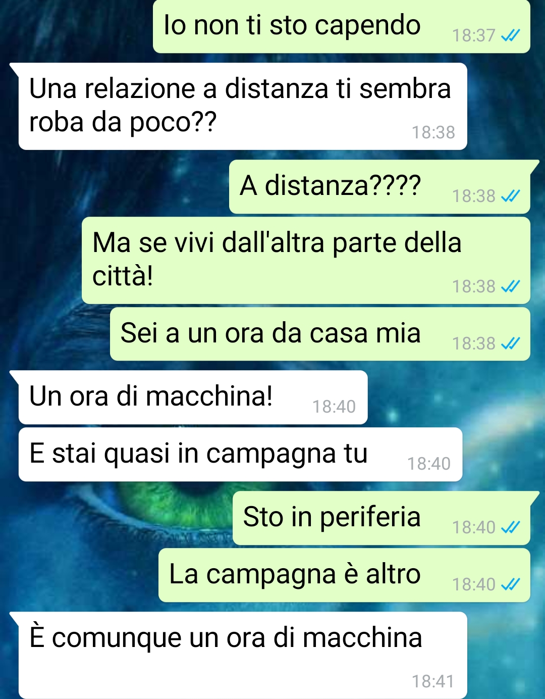Select message 'Una relazione a distanza ti sembra'
The width and height of the screenshot is (545, 699).
[243, 106]
